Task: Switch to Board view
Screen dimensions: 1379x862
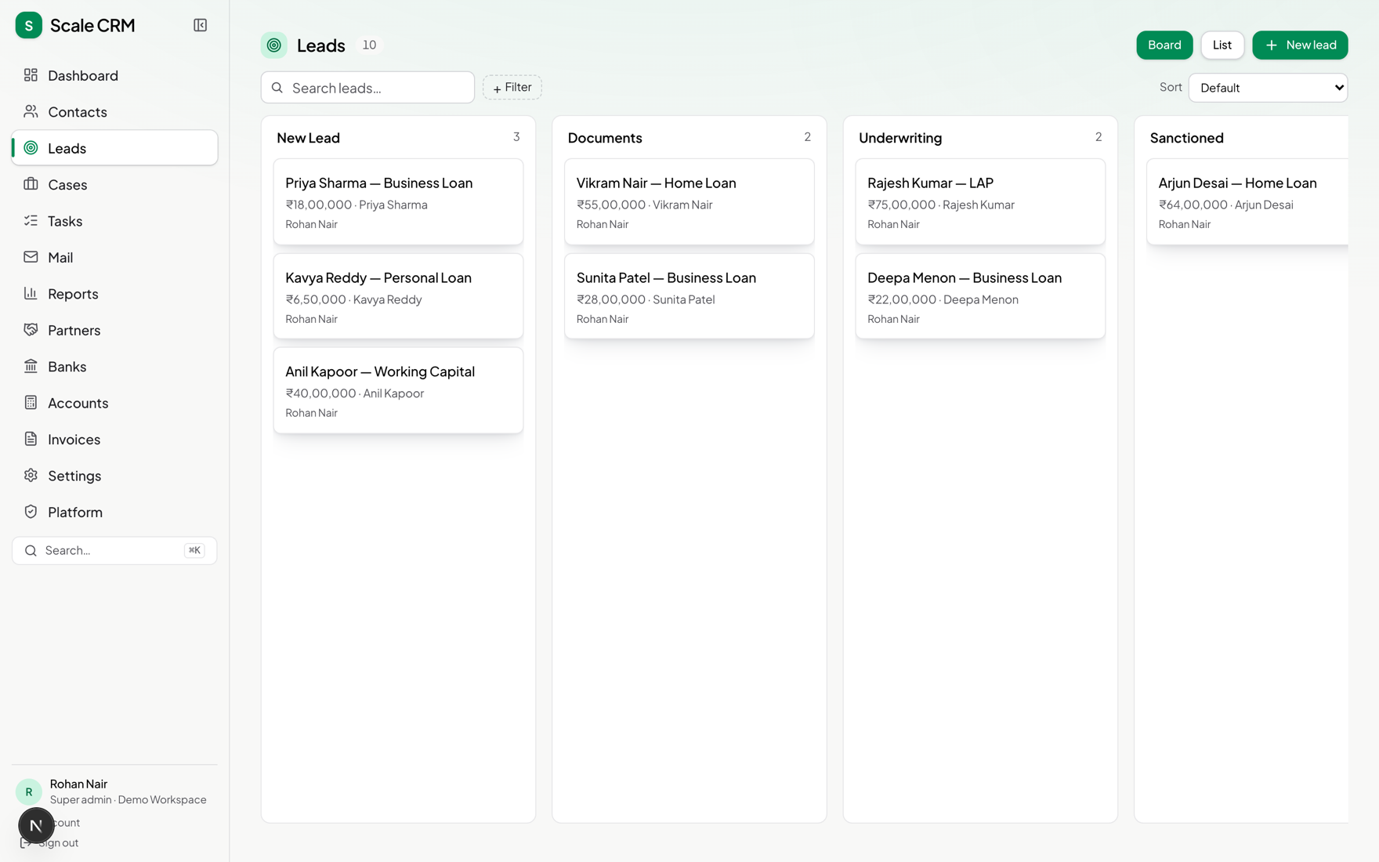Action: 1164,45
